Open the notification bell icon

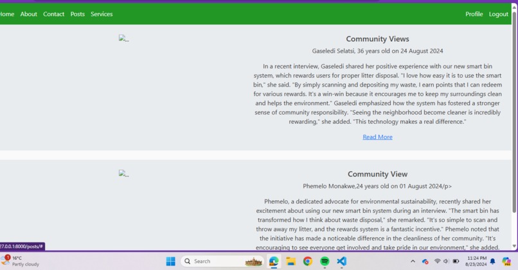[x=492, y=262]
